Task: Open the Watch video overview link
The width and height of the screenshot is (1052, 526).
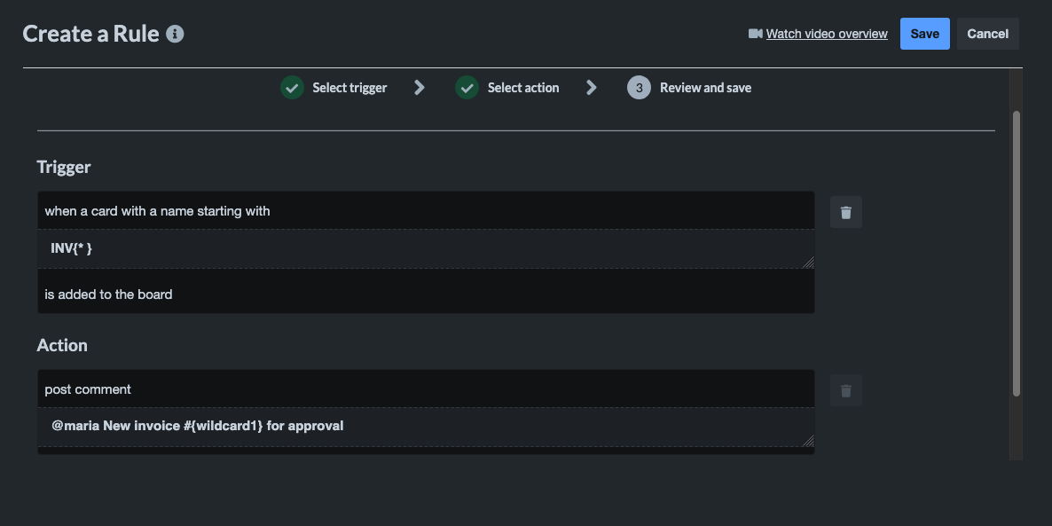Action: [x=826, y=34]
